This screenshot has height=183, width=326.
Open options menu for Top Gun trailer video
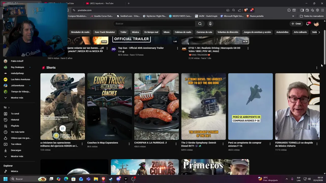point(178,48)
